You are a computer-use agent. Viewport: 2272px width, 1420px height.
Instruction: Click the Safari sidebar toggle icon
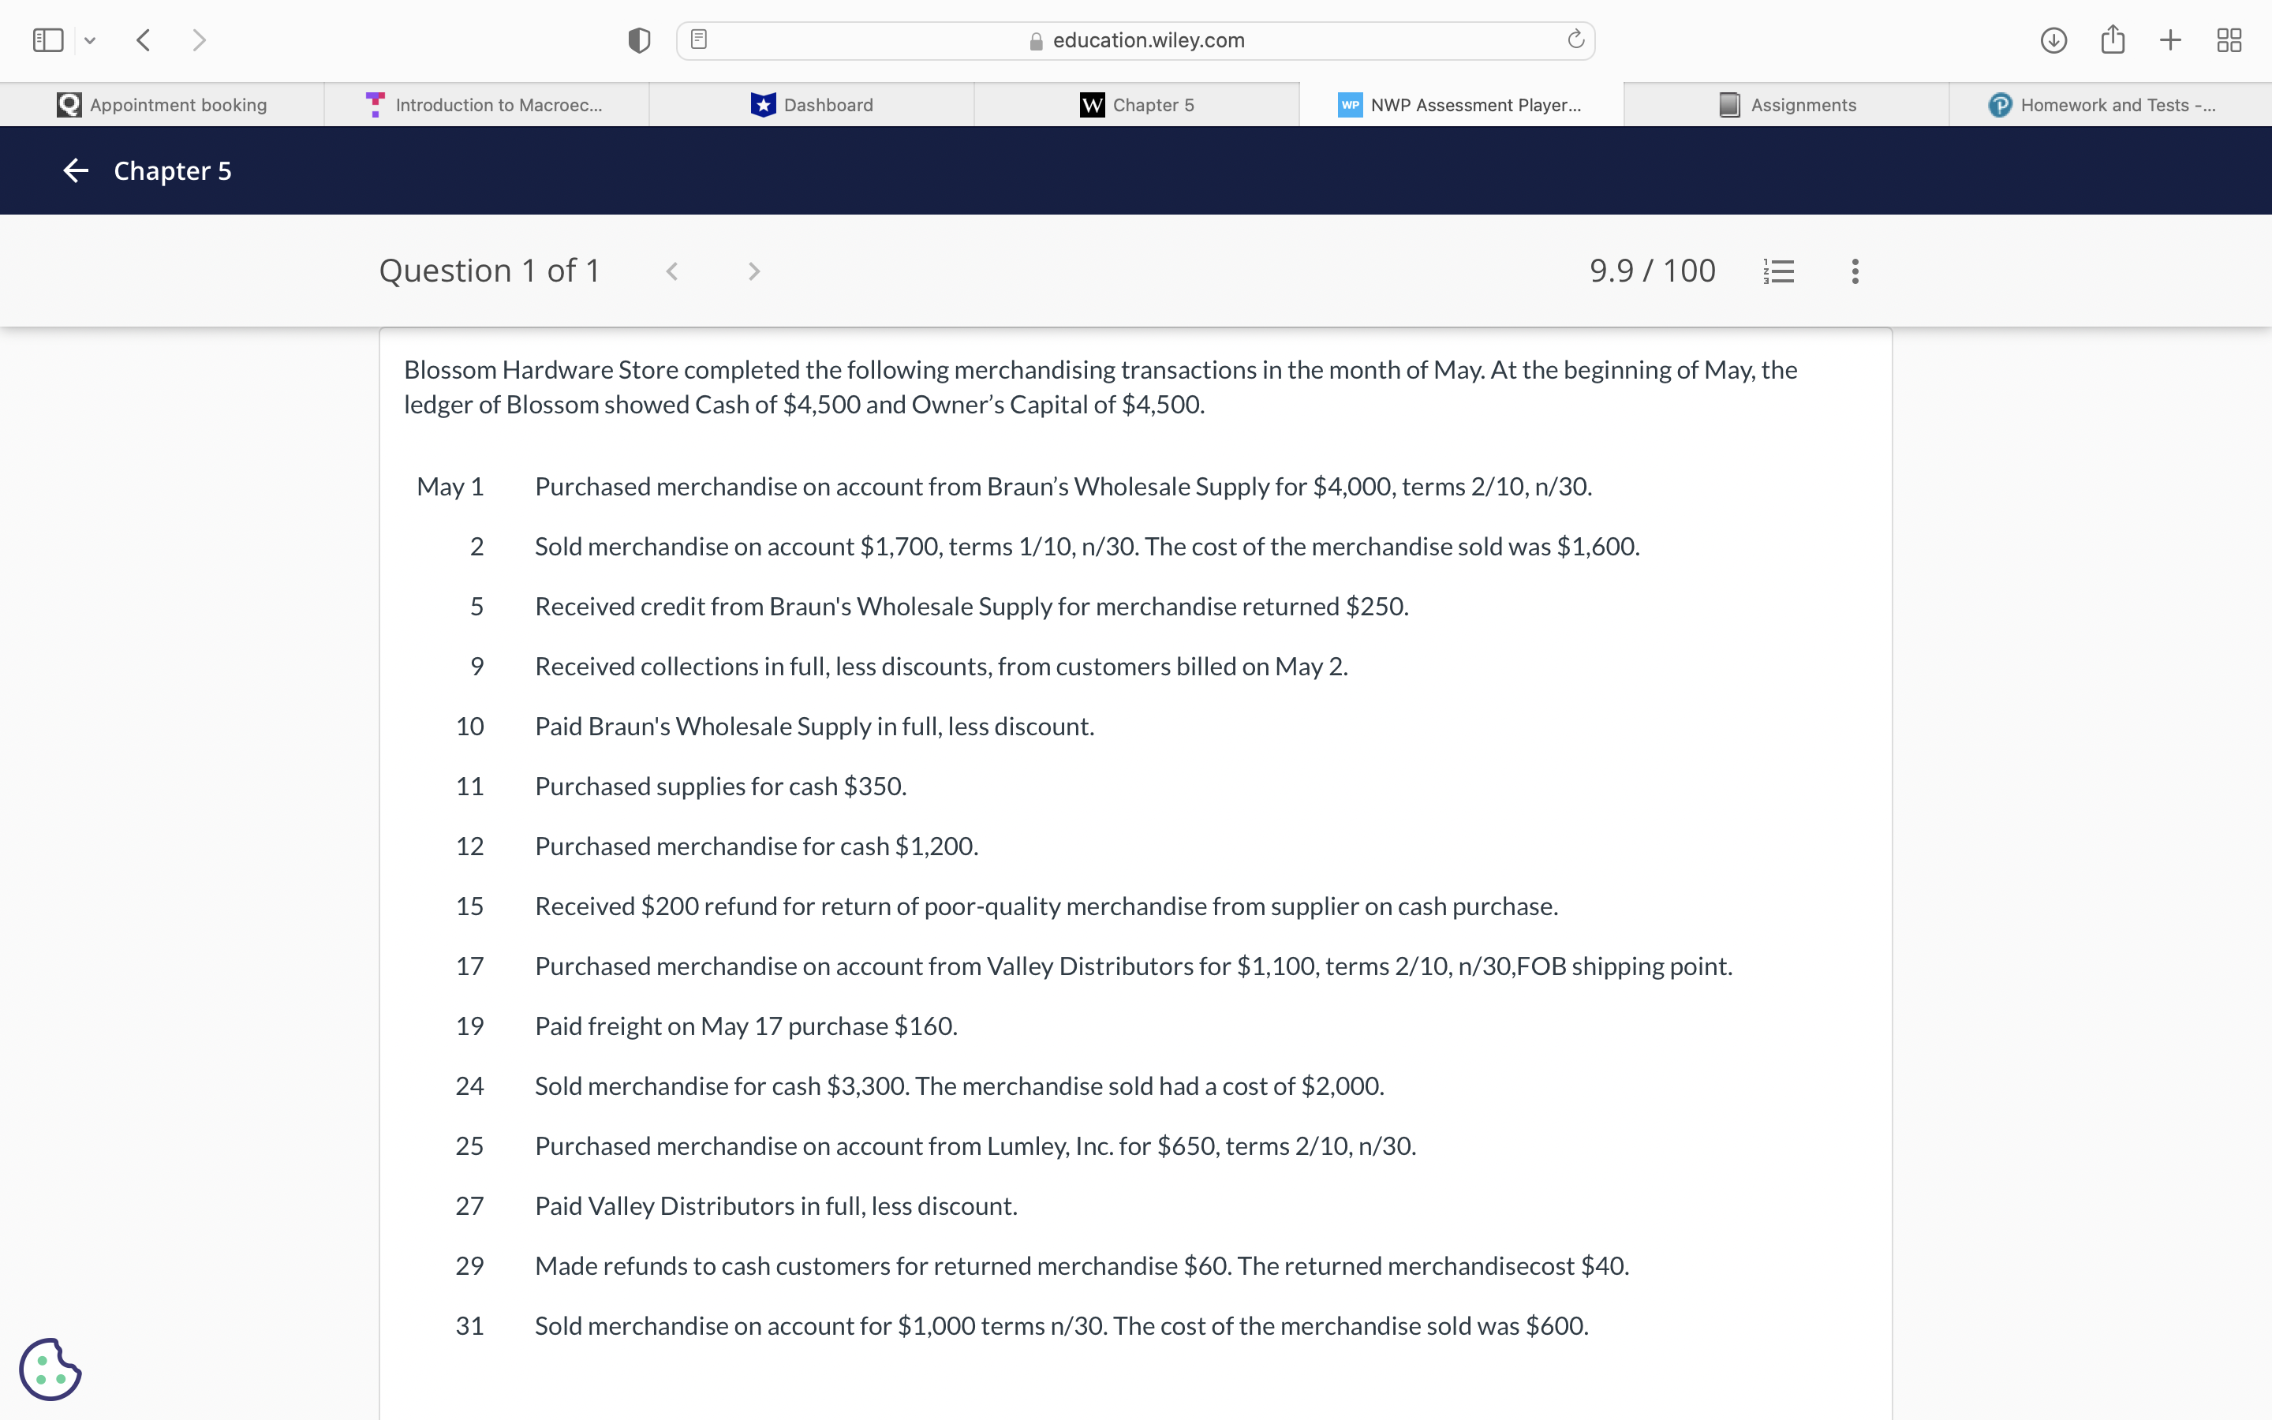point(48,40)
